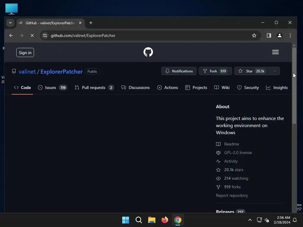
Task: Switch to the Issues tab
Action: 52,87
